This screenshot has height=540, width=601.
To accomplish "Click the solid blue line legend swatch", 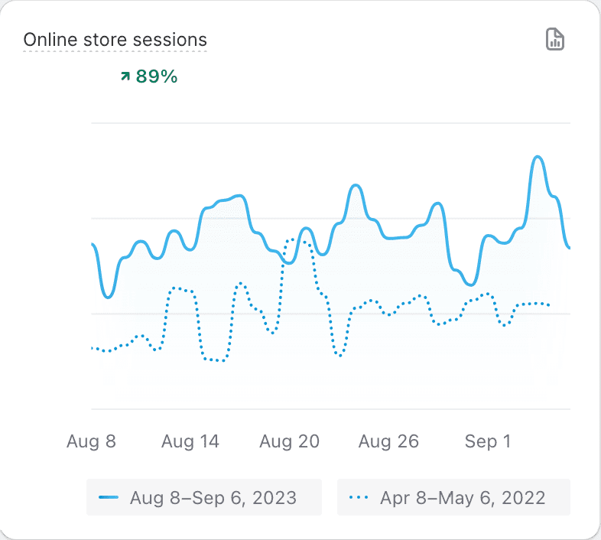I will [x=109, y=498].
